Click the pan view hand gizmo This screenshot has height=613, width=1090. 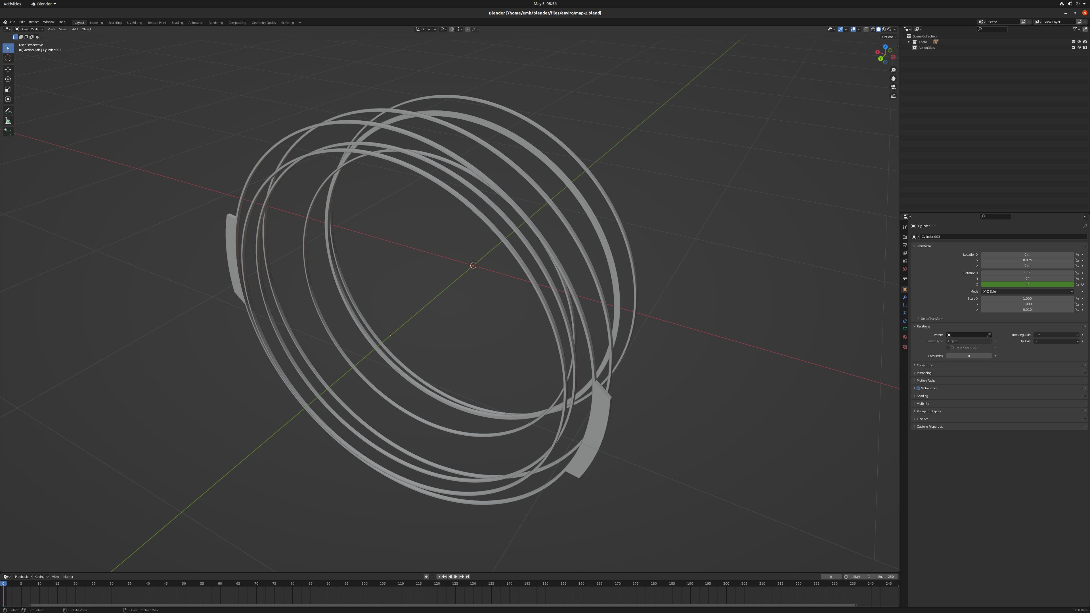tap(893, 79)
